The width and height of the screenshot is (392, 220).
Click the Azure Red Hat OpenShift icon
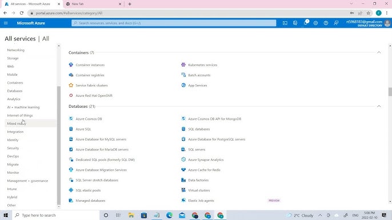[71, 96]
